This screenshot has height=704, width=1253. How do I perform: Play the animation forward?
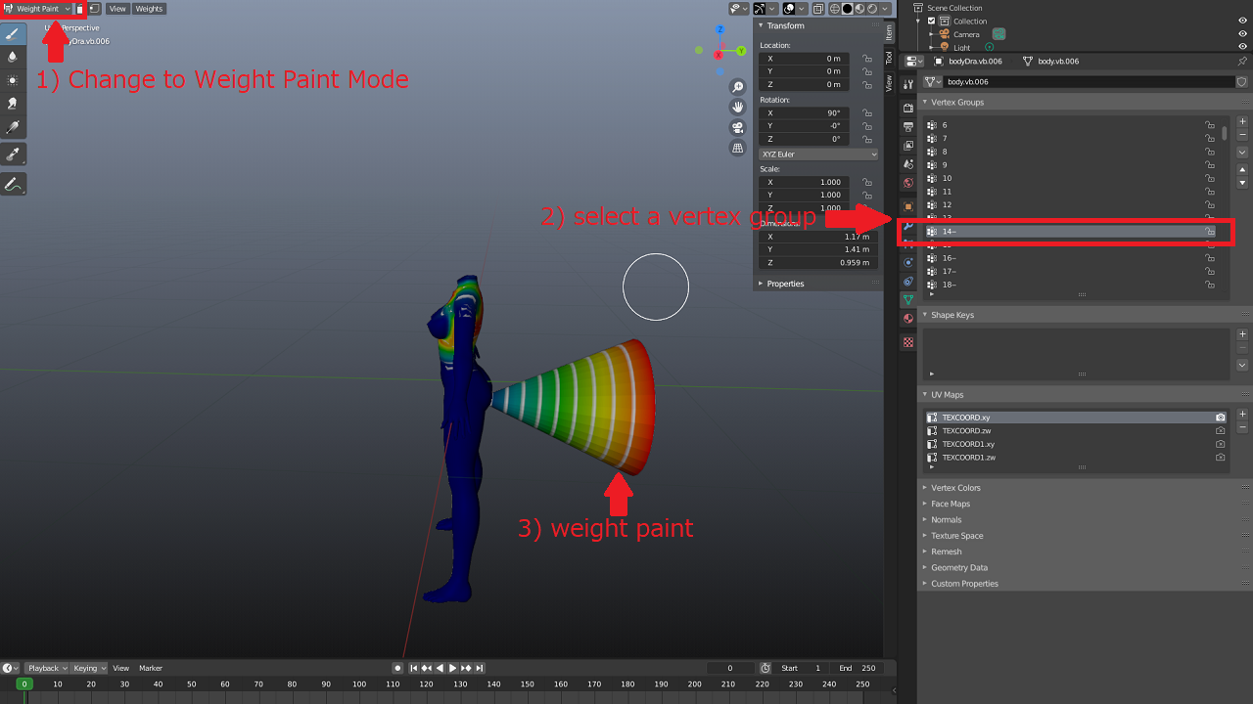[453, 668]
